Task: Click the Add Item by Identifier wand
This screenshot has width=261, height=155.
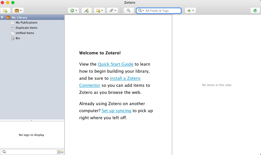Action: (x=87, y=11)
